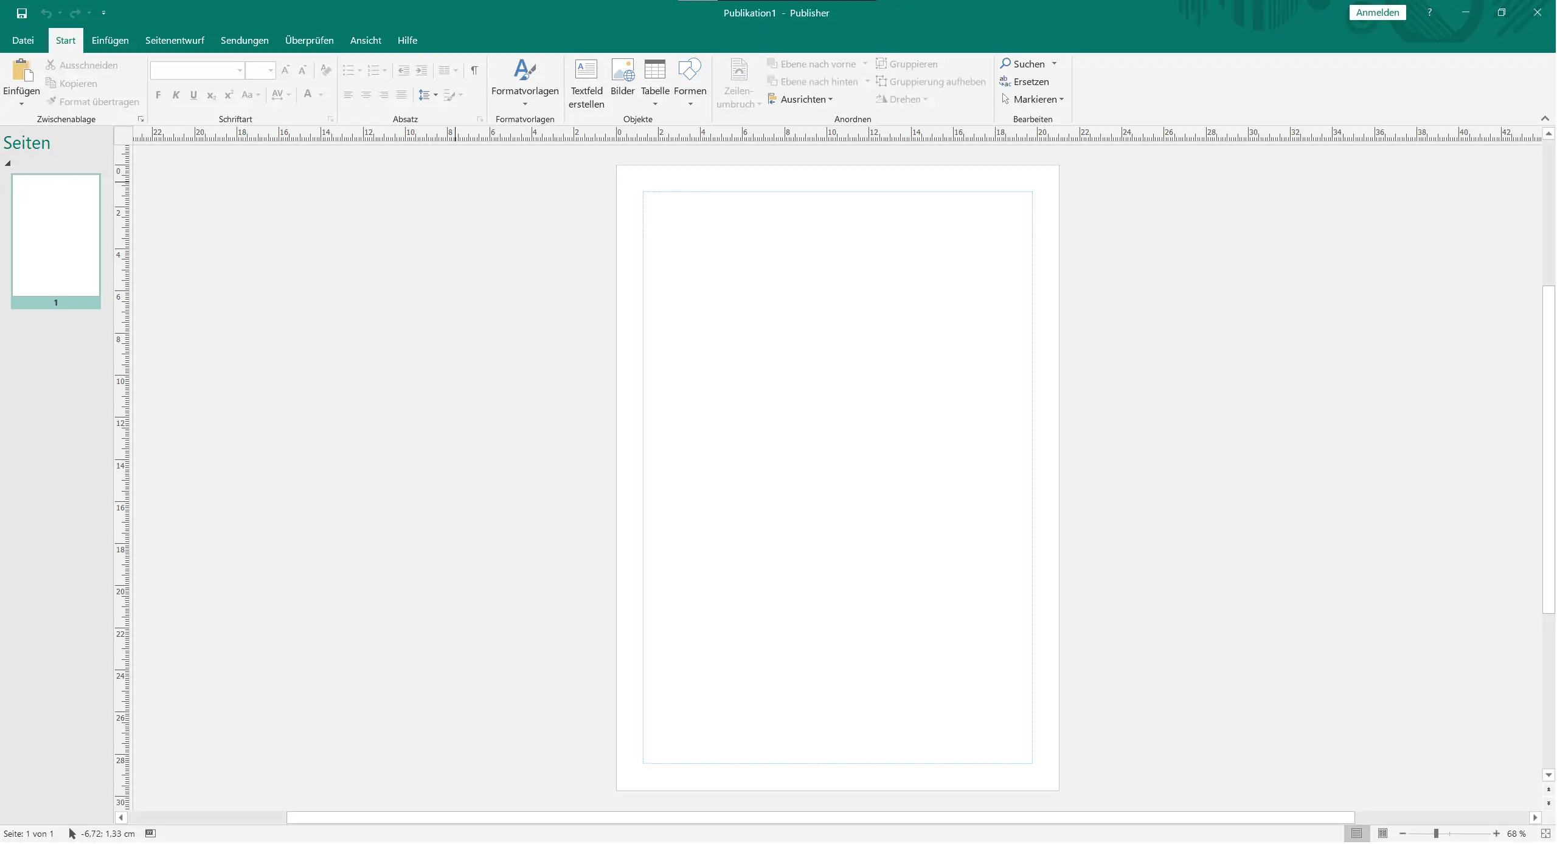Select page 1 thumbnail in Seiten panel
Viewport: 1557px width, 844px height.
[56, 236]
